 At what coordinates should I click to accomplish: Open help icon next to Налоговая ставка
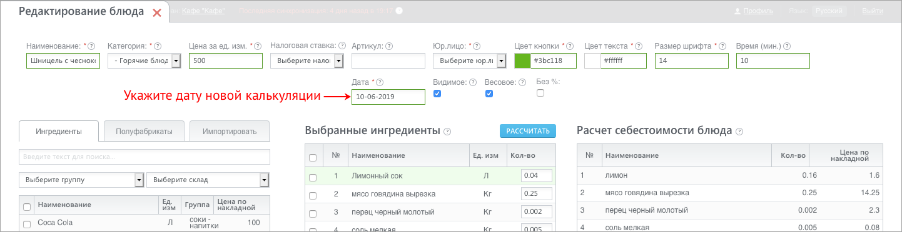click(342, 46)
